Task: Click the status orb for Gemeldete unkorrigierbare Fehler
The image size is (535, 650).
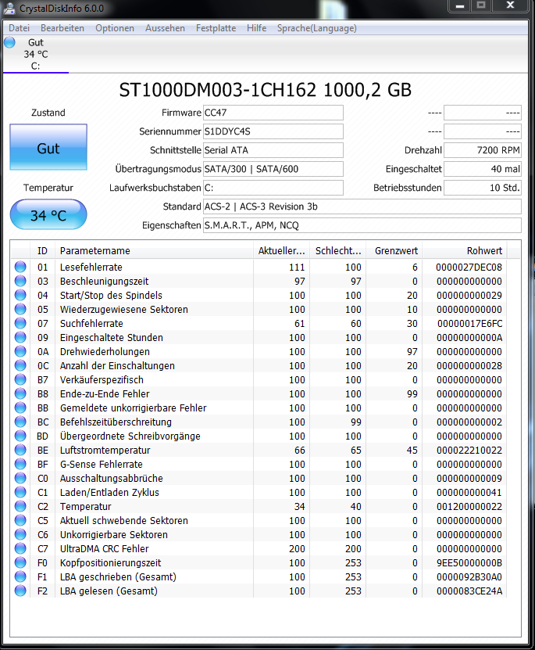Action: pos(20,408)
